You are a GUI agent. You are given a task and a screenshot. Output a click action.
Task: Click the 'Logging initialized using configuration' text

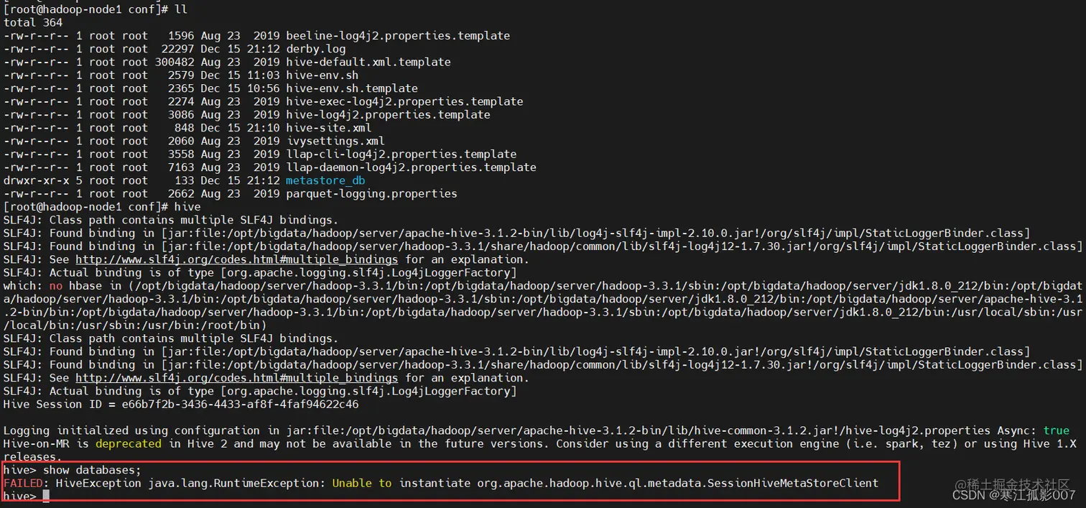coord(135,430)
